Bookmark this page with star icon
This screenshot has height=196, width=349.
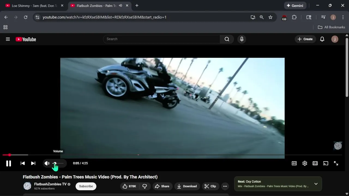(270, 17)
